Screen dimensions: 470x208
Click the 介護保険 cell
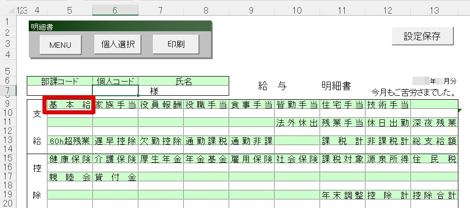[116, 159]
